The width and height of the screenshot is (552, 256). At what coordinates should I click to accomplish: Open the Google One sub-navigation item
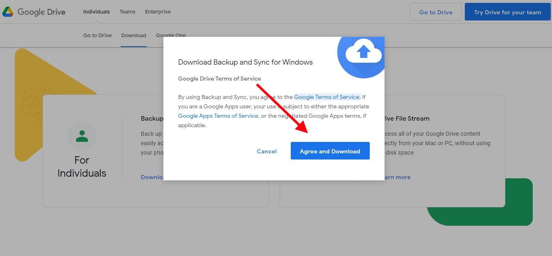point(171,35)
